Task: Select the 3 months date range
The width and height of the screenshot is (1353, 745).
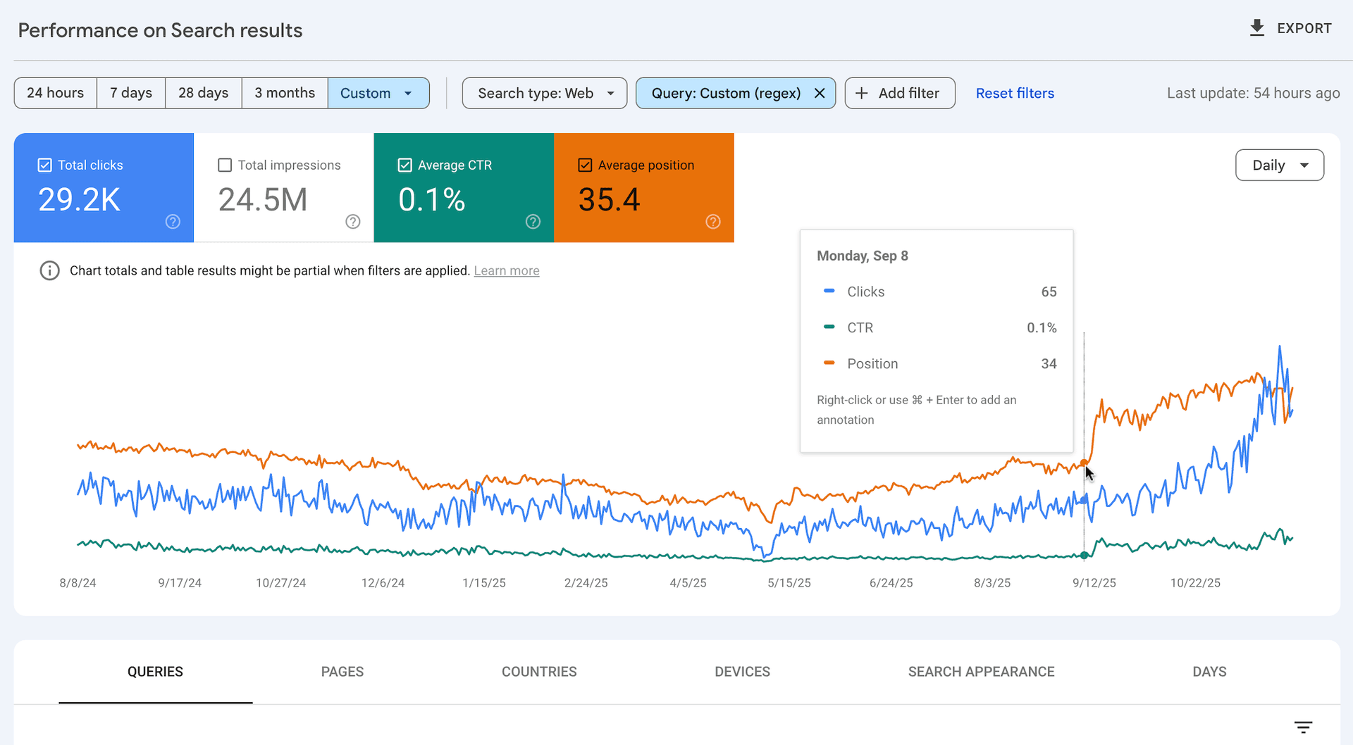Action: tap(285, 93)
